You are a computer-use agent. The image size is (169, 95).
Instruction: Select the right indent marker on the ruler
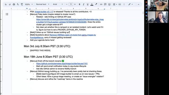[x=105, y=9]
